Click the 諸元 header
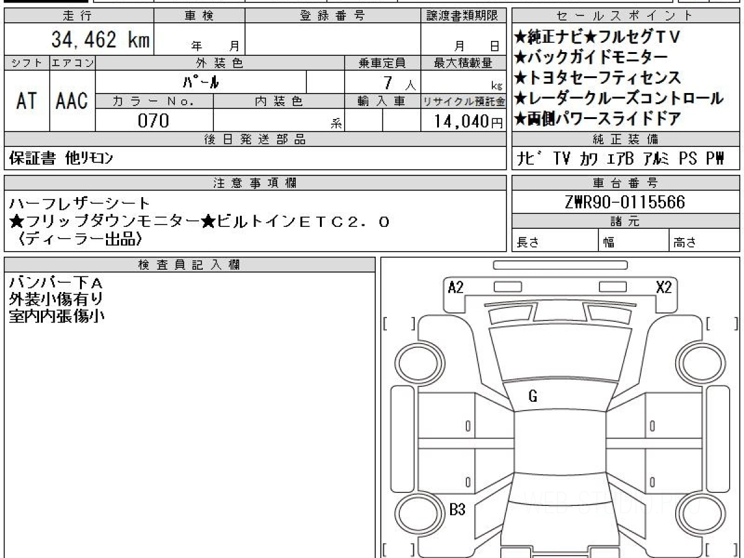Image resolution: width=744 pixels, height=558 pixels. pos(625,221)
